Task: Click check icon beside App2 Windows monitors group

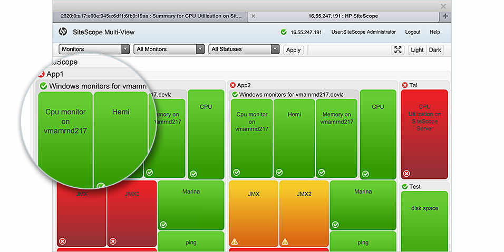Action: pyautogui.click(x=235, y=94)
